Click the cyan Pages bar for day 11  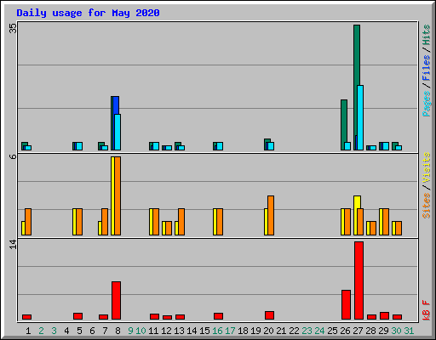pos(156,146)
